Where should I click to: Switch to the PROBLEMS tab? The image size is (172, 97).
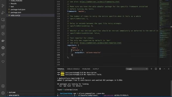click(86, 69)
